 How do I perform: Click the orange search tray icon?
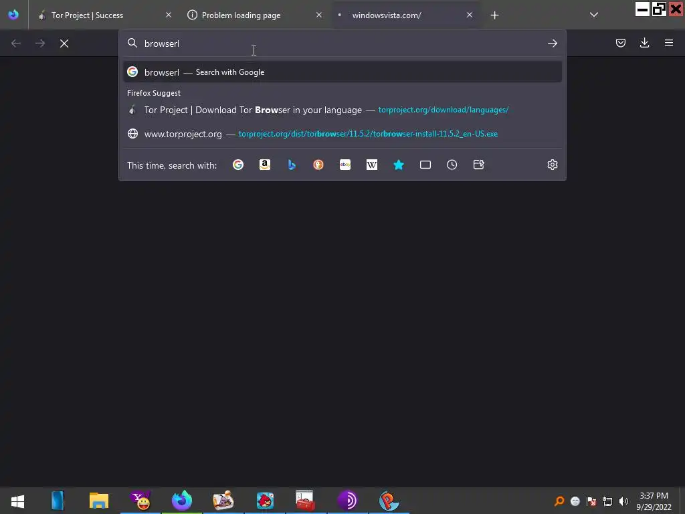(x=559, y=501)
